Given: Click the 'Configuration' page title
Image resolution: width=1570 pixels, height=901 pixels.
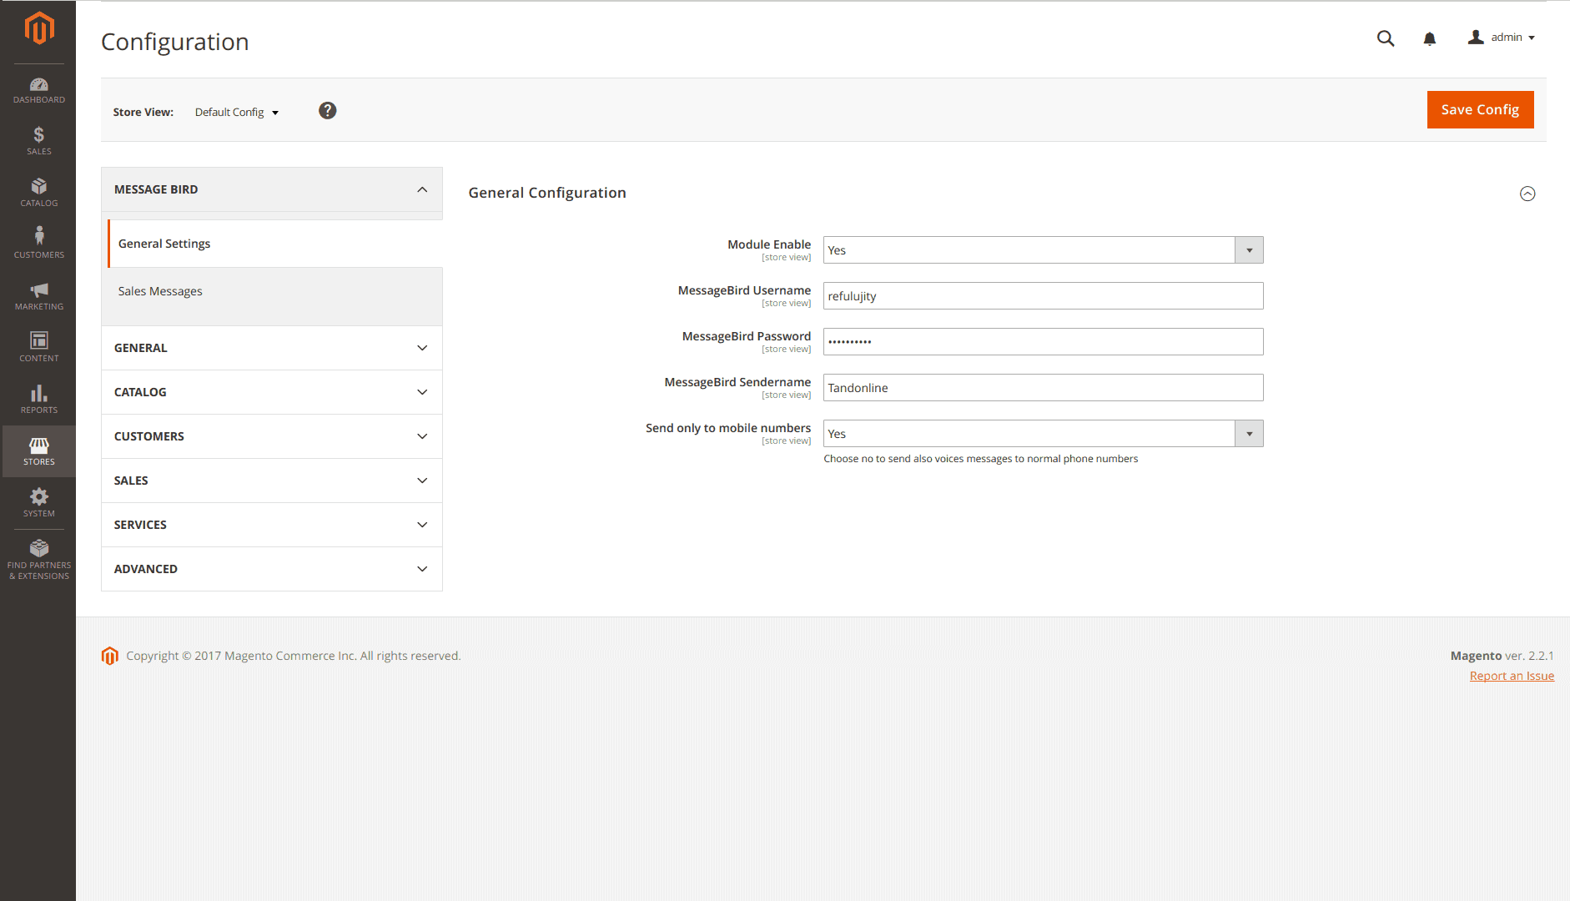Looking at the screenshot, I should (175, 42).
